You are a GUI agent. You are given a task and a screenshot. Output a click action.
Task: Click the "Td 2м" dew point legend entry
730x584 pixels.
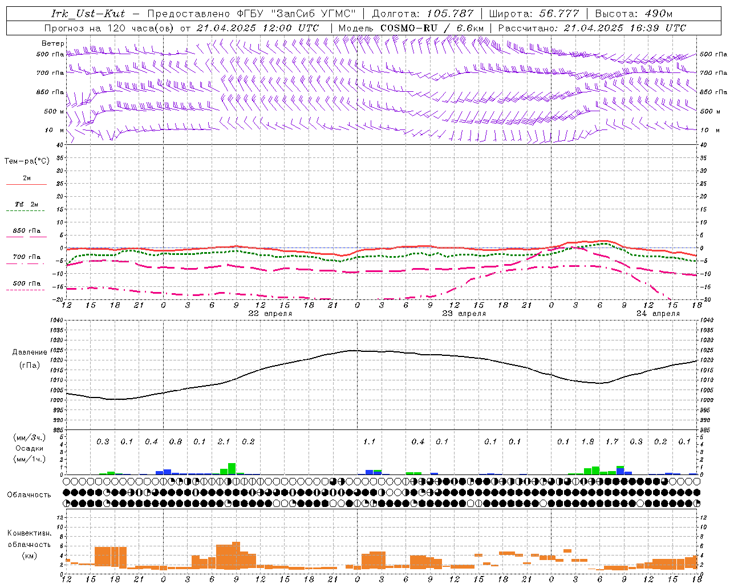click(x=27, y=204)
